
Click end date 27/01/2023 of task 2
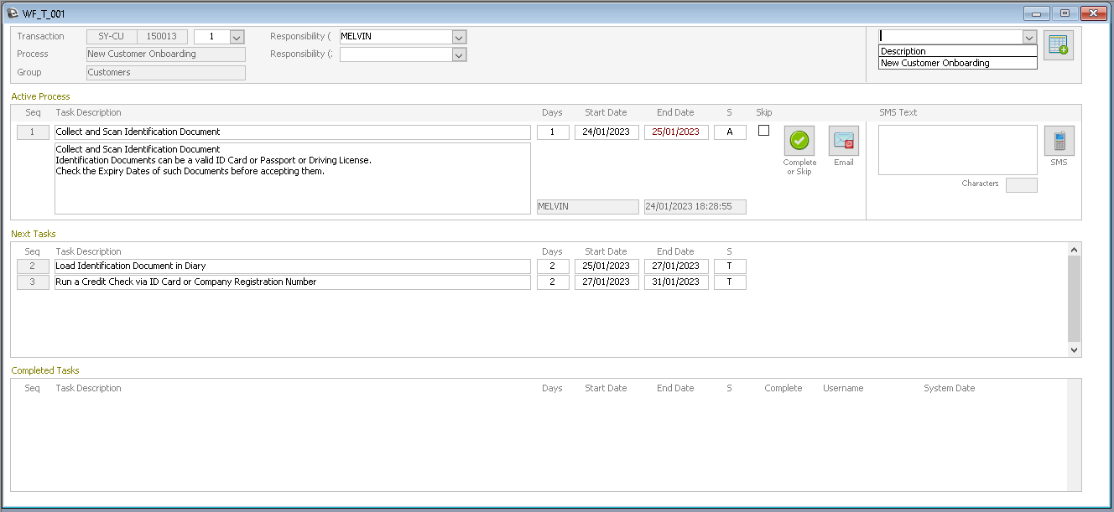[x=676, y=266]
